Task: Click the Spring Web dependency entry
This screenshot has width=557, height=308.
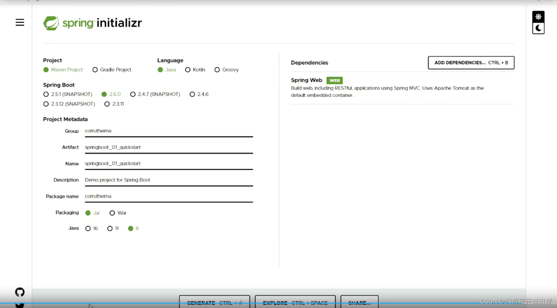Action: [403, 88]
